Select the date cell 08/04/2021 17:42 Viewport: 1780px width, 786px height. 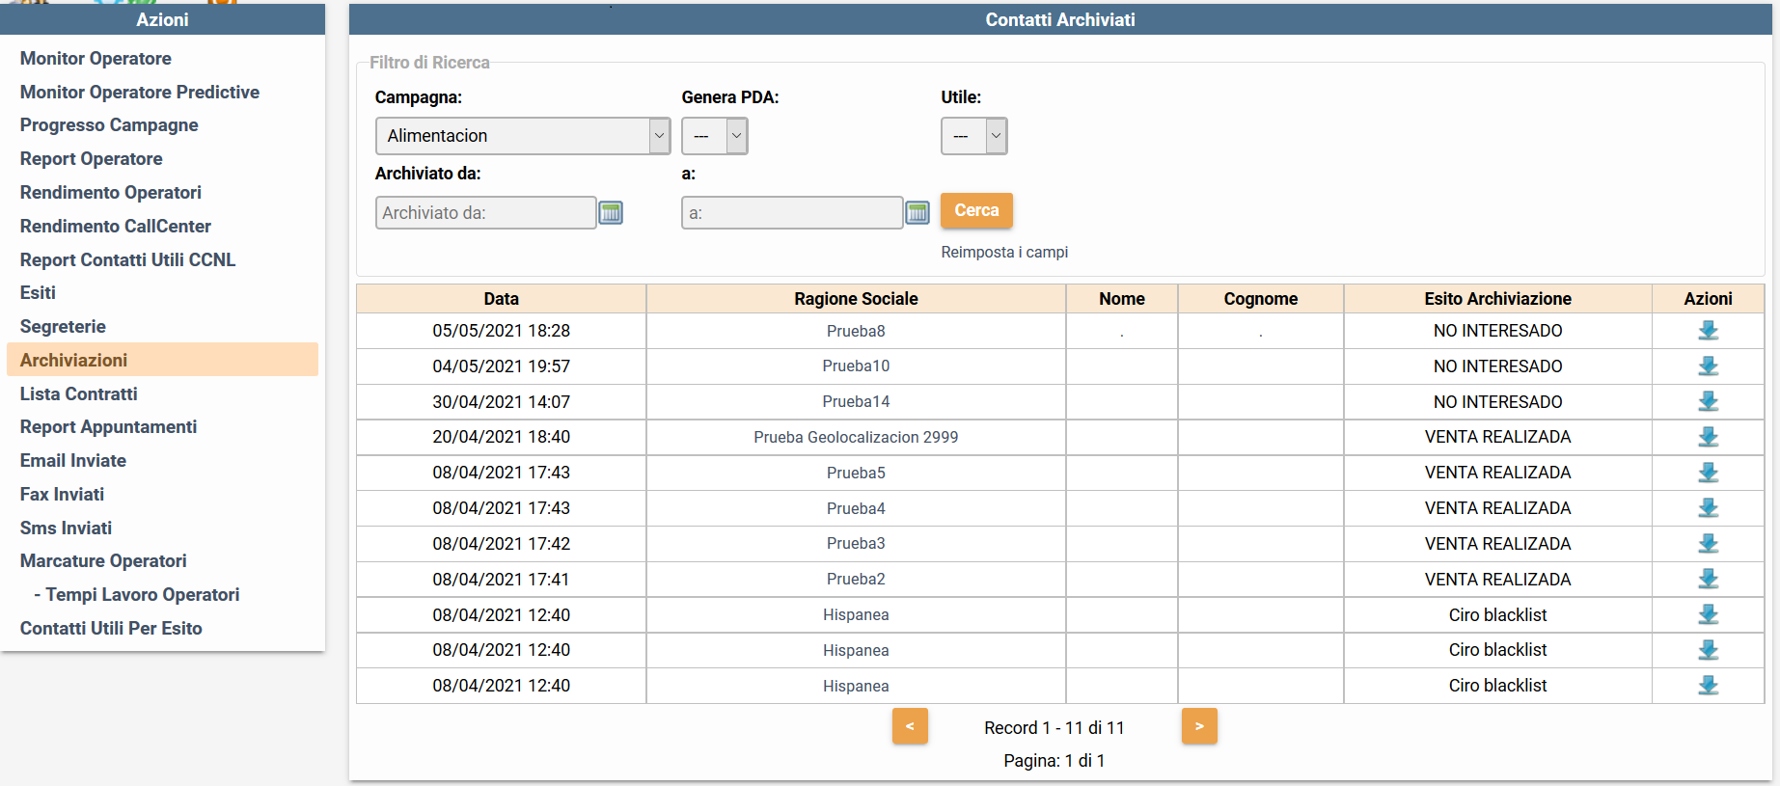point(502,544)
